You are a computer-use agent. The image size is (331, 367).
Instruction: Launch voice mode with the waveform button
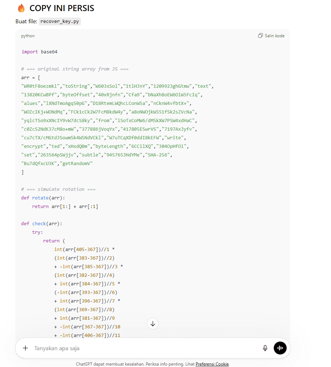pyautogui.click(x=280, y=348)
